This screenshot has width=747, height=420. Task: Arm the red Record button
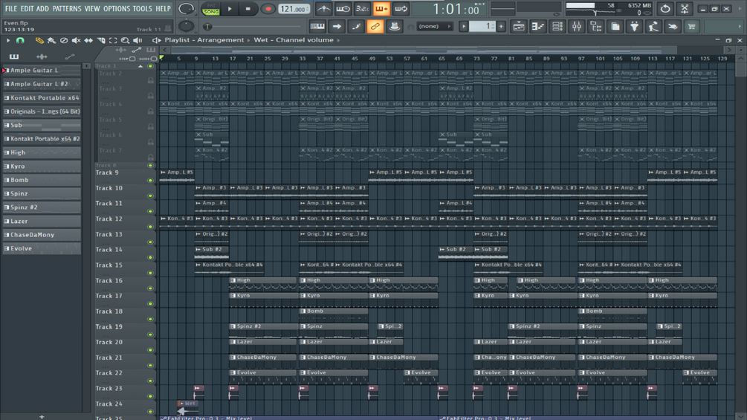click(268, 9)
